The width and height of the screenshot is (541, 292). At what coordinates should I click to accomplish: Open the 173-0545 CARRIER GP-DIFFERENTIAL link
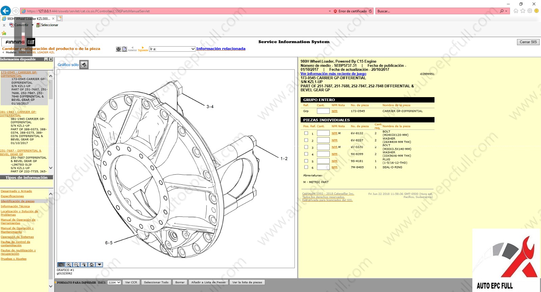pos(19,74)
